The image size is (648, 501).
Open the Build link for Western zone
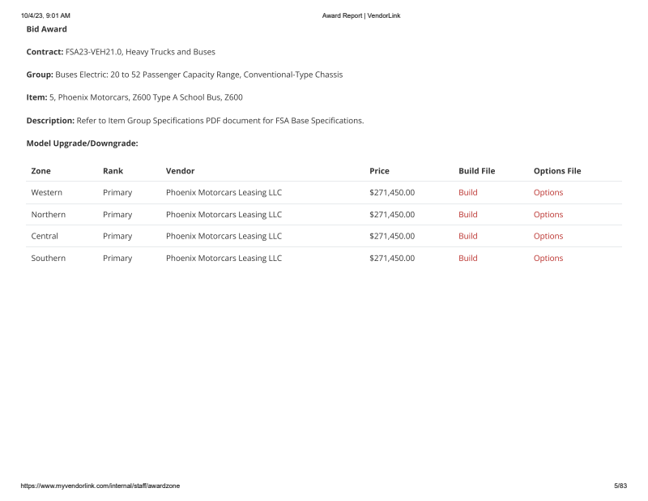tap(467, 193)
